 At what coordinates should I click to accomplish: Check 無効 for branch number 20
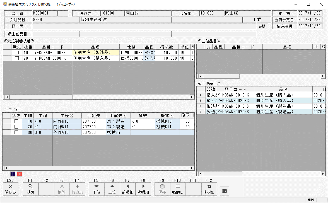[x=17, y=58]
